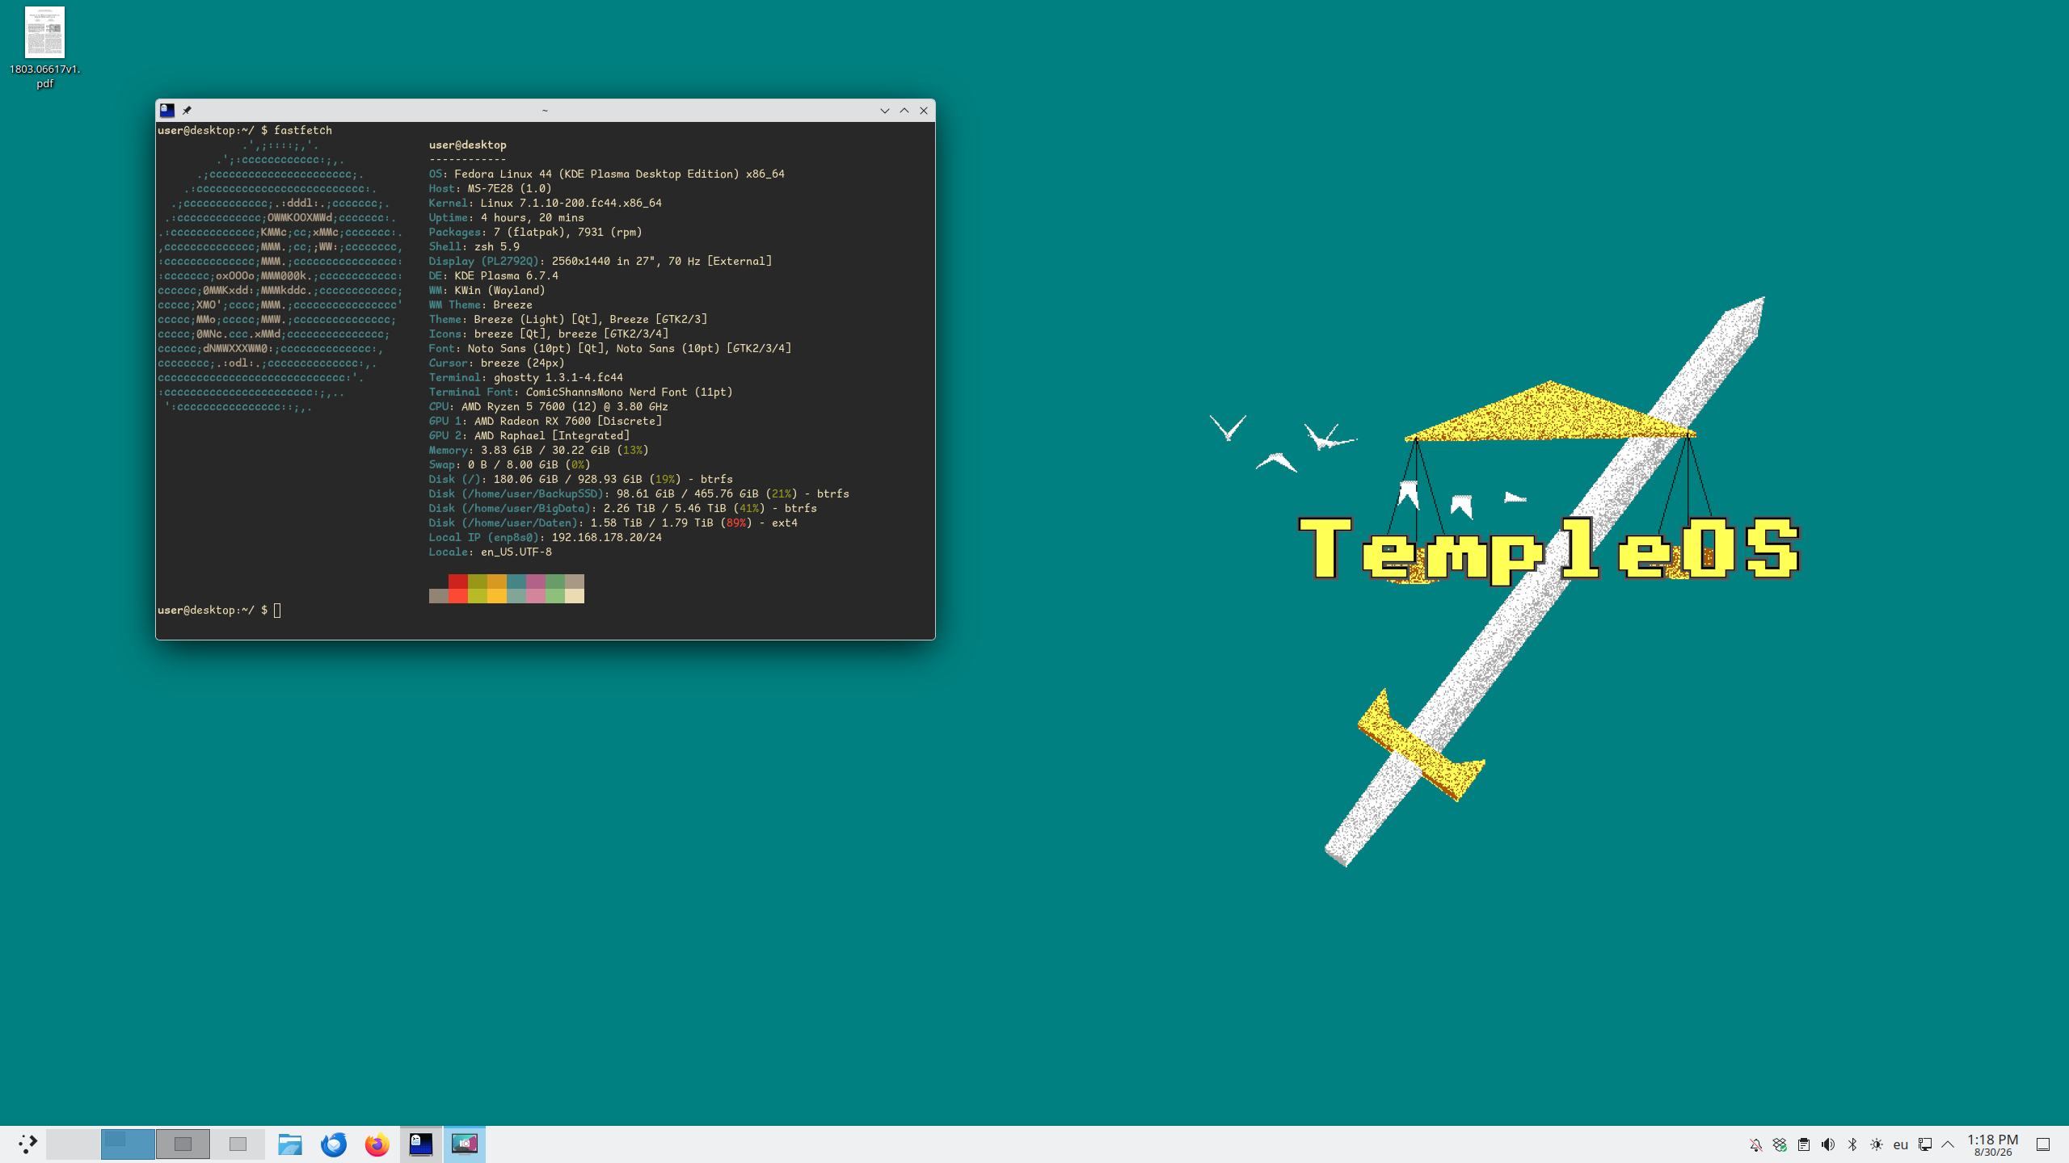Click the 'Terminal: ghostty 1.3.1-4.fc44' line
Image resolution: width=2069 pixels, height=1163 pixels.
click(x=526, y=377)
